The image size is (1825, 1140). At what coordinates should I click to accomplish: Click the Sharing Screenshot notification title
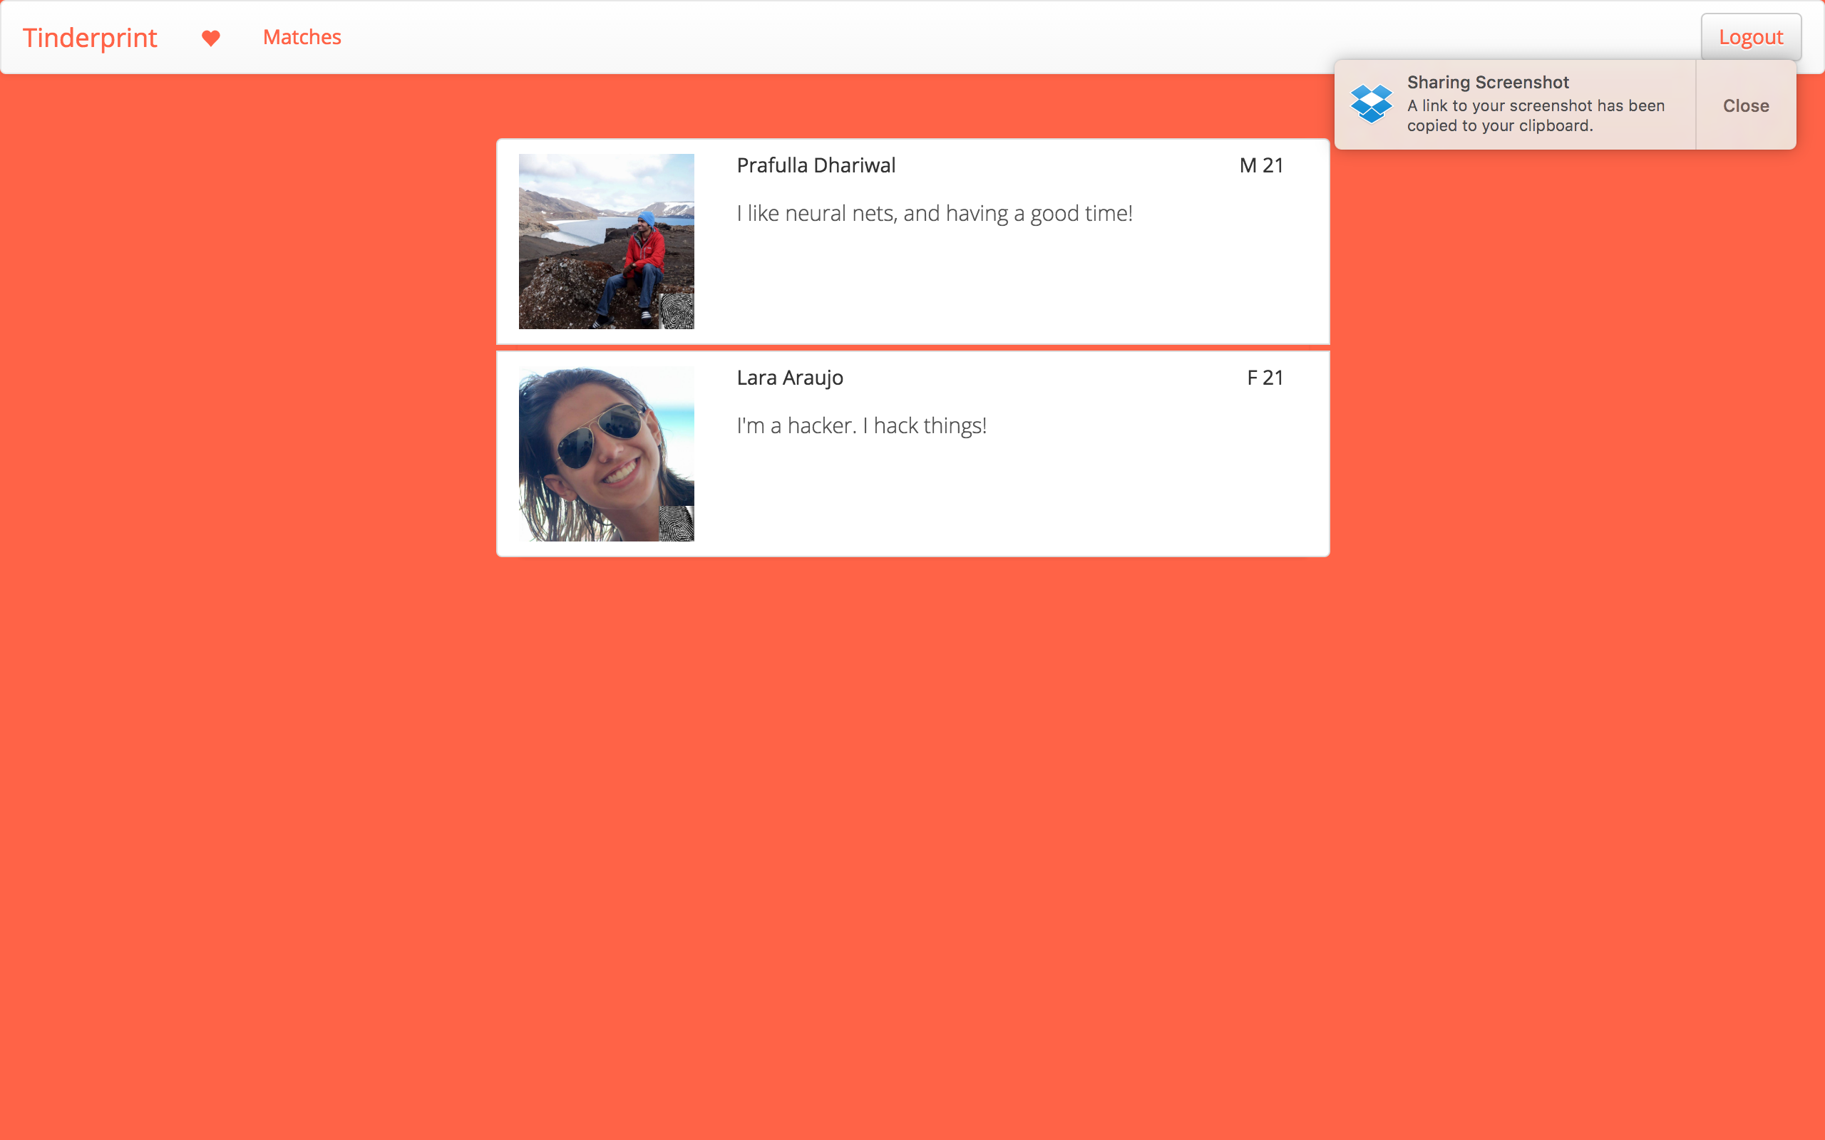click(x=1487, y=82)
